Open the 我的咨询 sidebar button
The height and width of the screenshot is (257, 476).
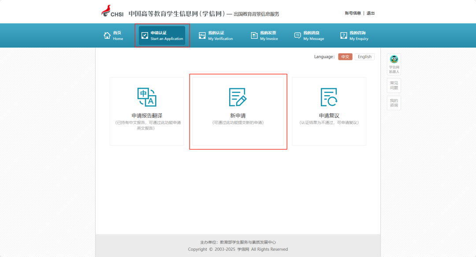coord(394,103)
